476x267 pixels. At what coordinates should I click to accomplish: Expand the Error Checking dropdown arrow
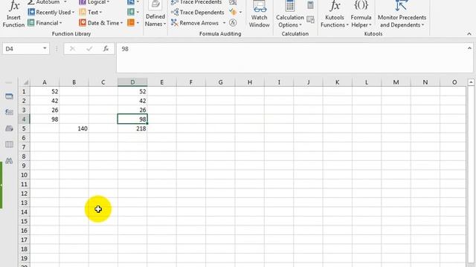point(240,13)
